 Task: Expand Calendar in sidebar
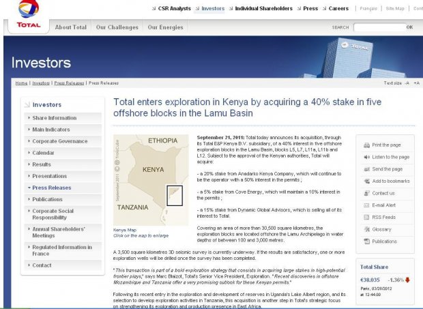63,153
